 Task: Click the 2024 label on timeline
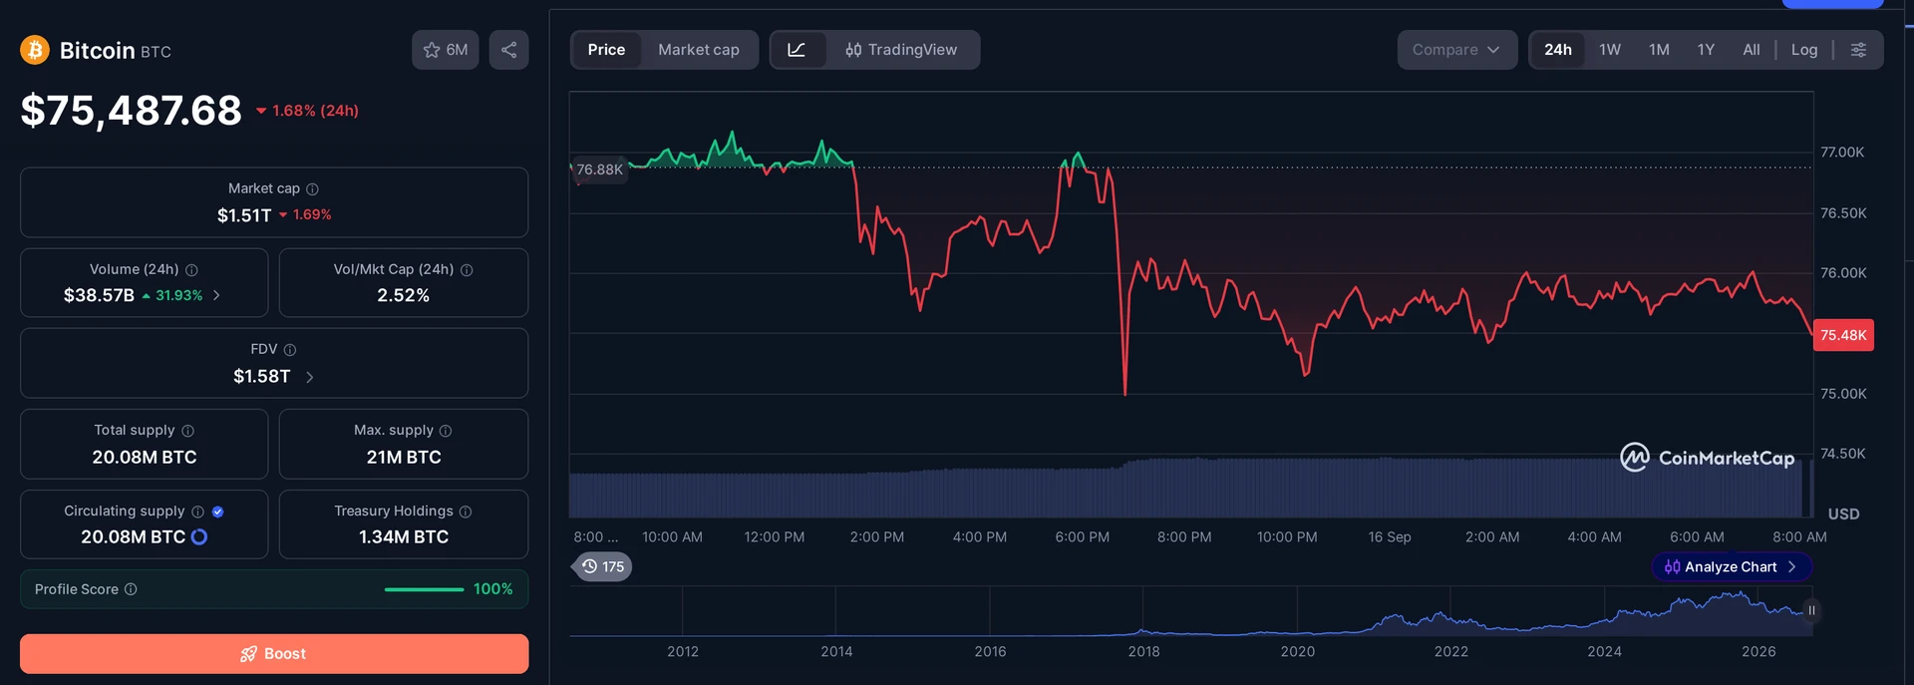[x=1604, y=651]
